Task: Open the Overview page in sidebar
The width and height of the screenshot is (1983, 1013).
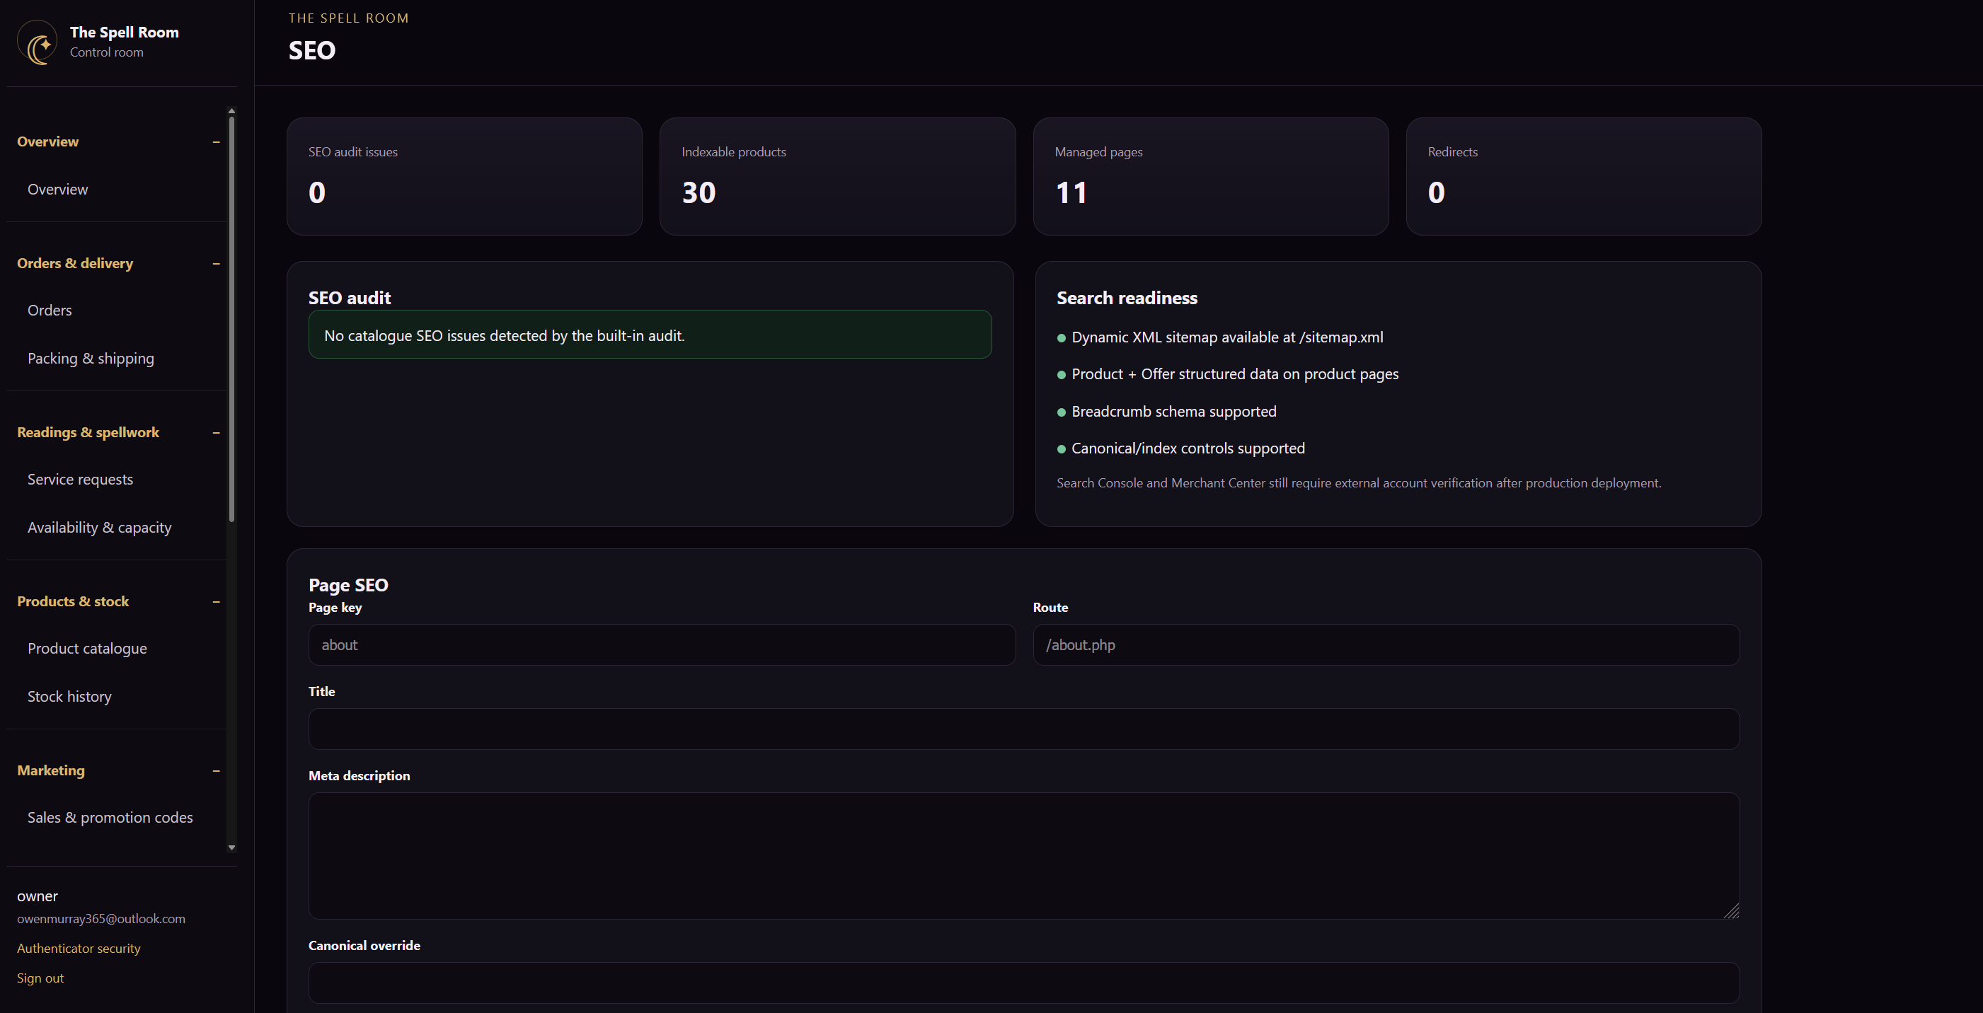Action: pyautogui.click(x=58, y=190)
